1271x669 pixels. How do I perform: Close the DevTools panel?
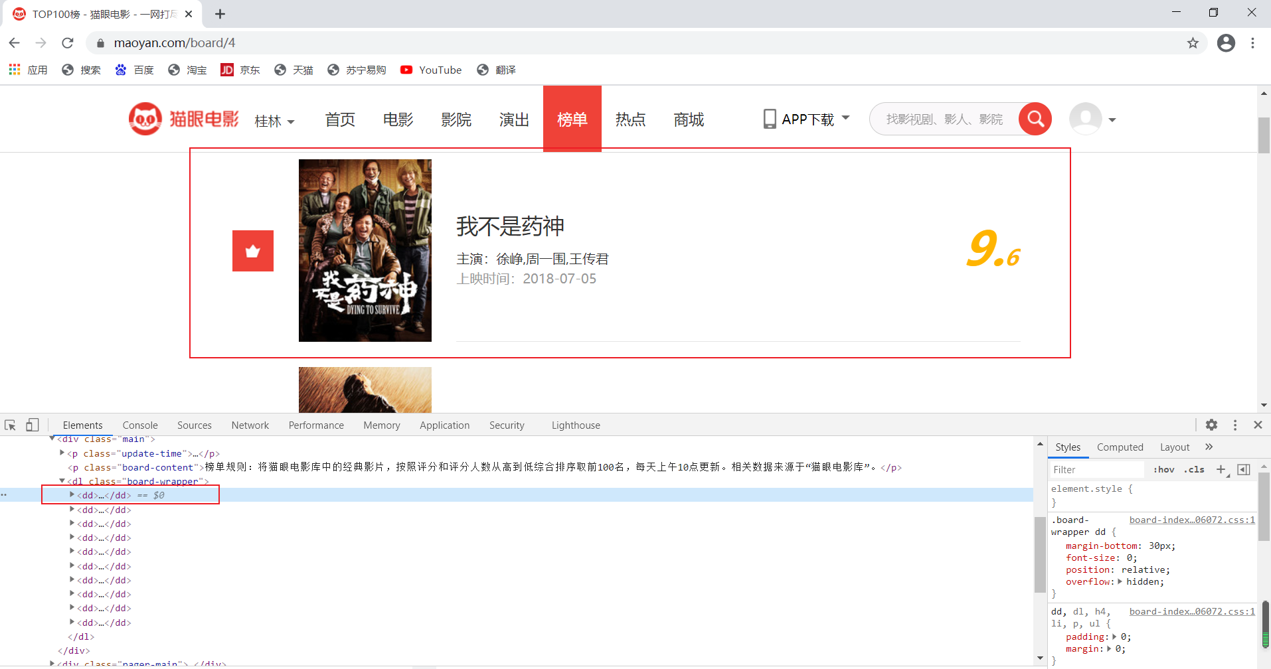pos(1258,425)
